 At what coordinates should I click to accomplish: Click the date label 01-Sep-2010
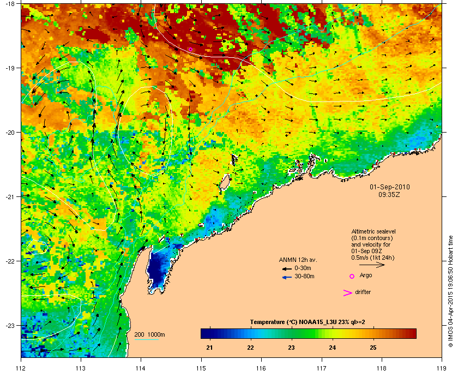pyautogui.click(x=390, y=187)
